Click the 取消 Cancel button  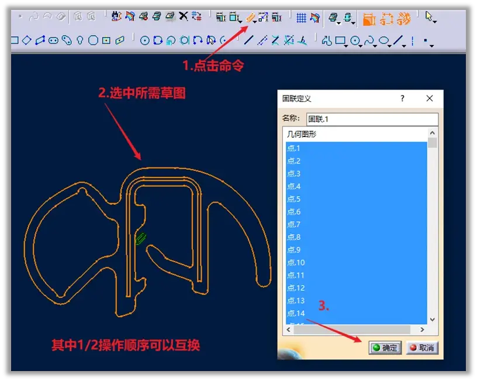[x=422, y=348]
